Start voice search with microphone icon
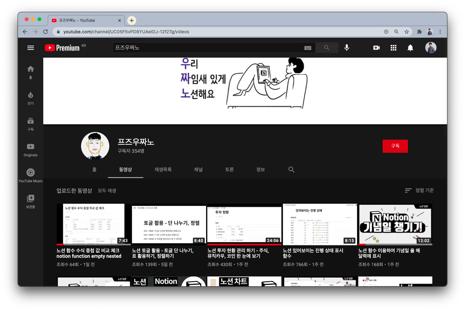The height and width of the screenshot is (310, 465). pyautogui.click(x=347, y=48)
